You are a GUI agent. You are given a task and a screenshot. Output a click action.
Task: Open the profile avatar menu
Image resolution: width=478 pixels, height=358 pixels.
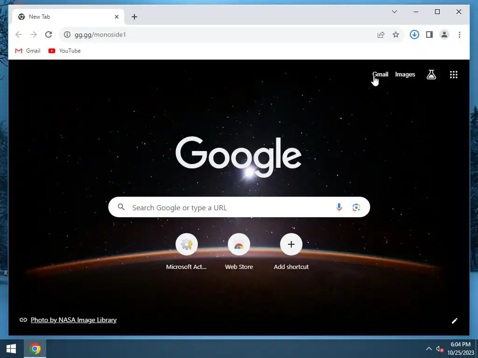tap(444, 34)
